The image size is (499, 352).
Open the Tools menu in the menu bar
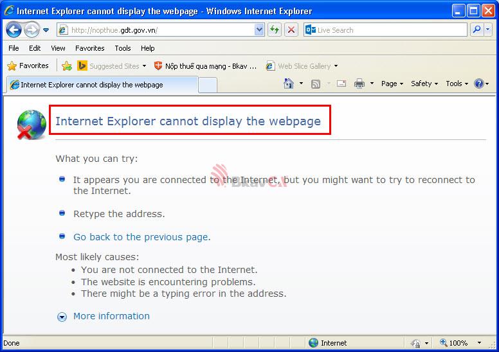(x=123, y=48)
